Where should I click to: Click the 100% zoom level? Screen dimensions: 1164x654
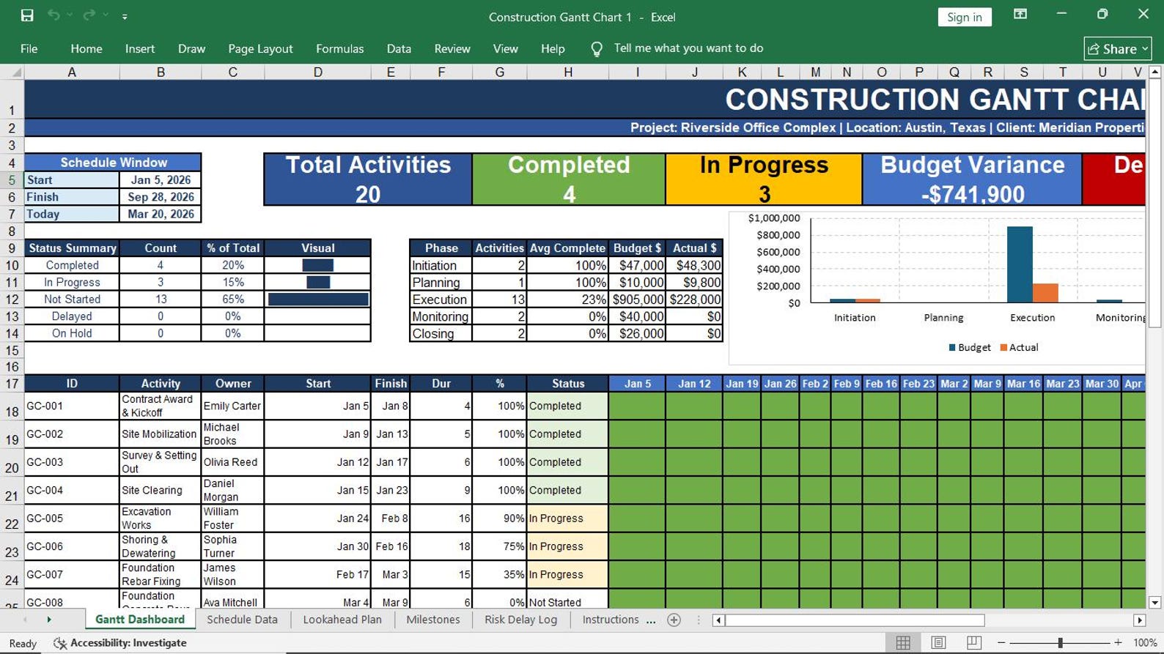click(x=1145, y=642)
